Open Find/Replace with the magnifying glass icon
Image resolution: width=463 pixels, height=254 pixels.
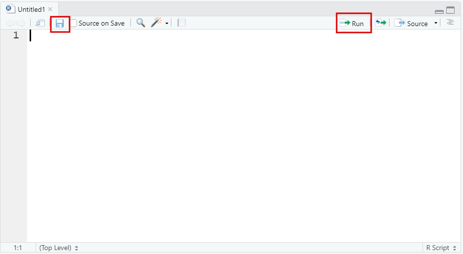click(x=141, y=23)
